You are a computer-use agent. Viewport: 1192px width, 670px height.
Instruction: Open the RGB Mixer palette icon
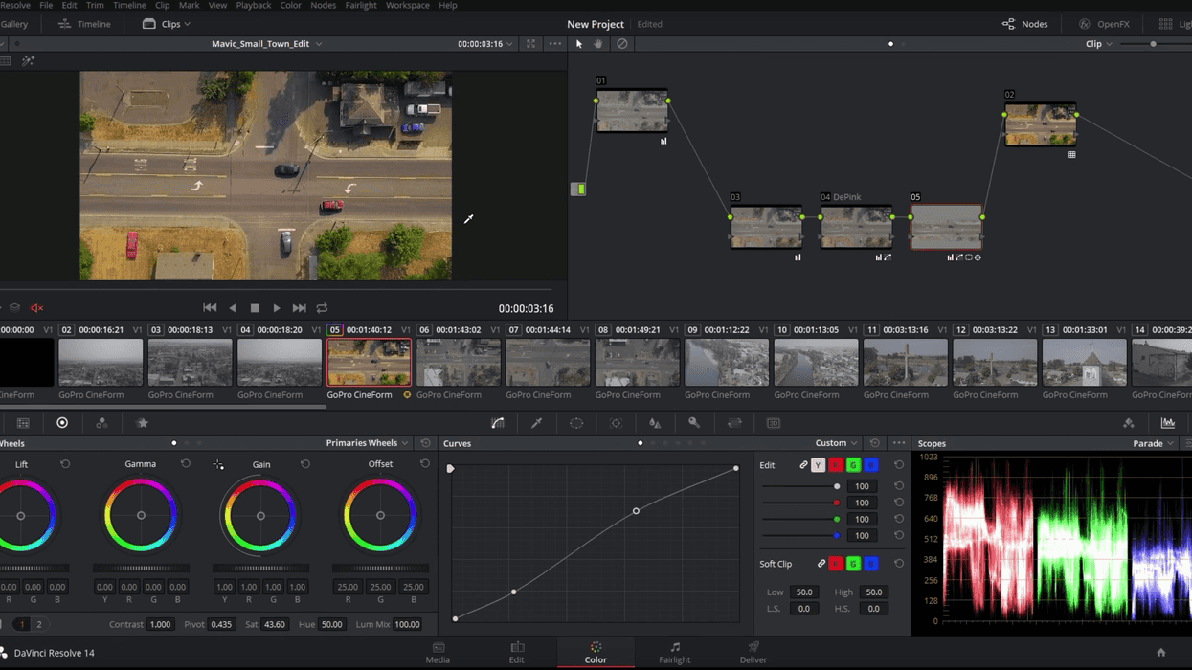tap(101, 423)
